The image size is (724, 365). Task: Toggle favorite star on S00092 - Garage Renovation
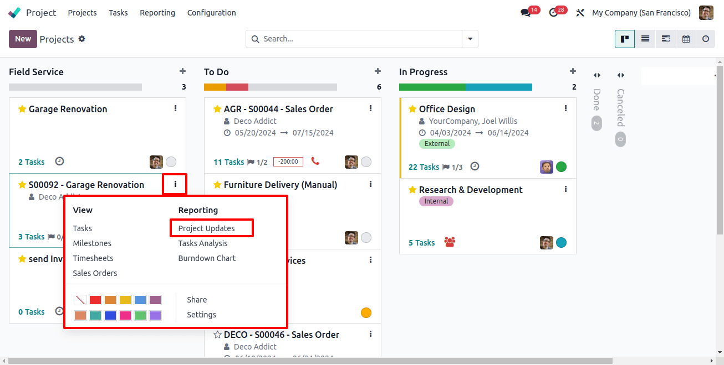(22, 185)
